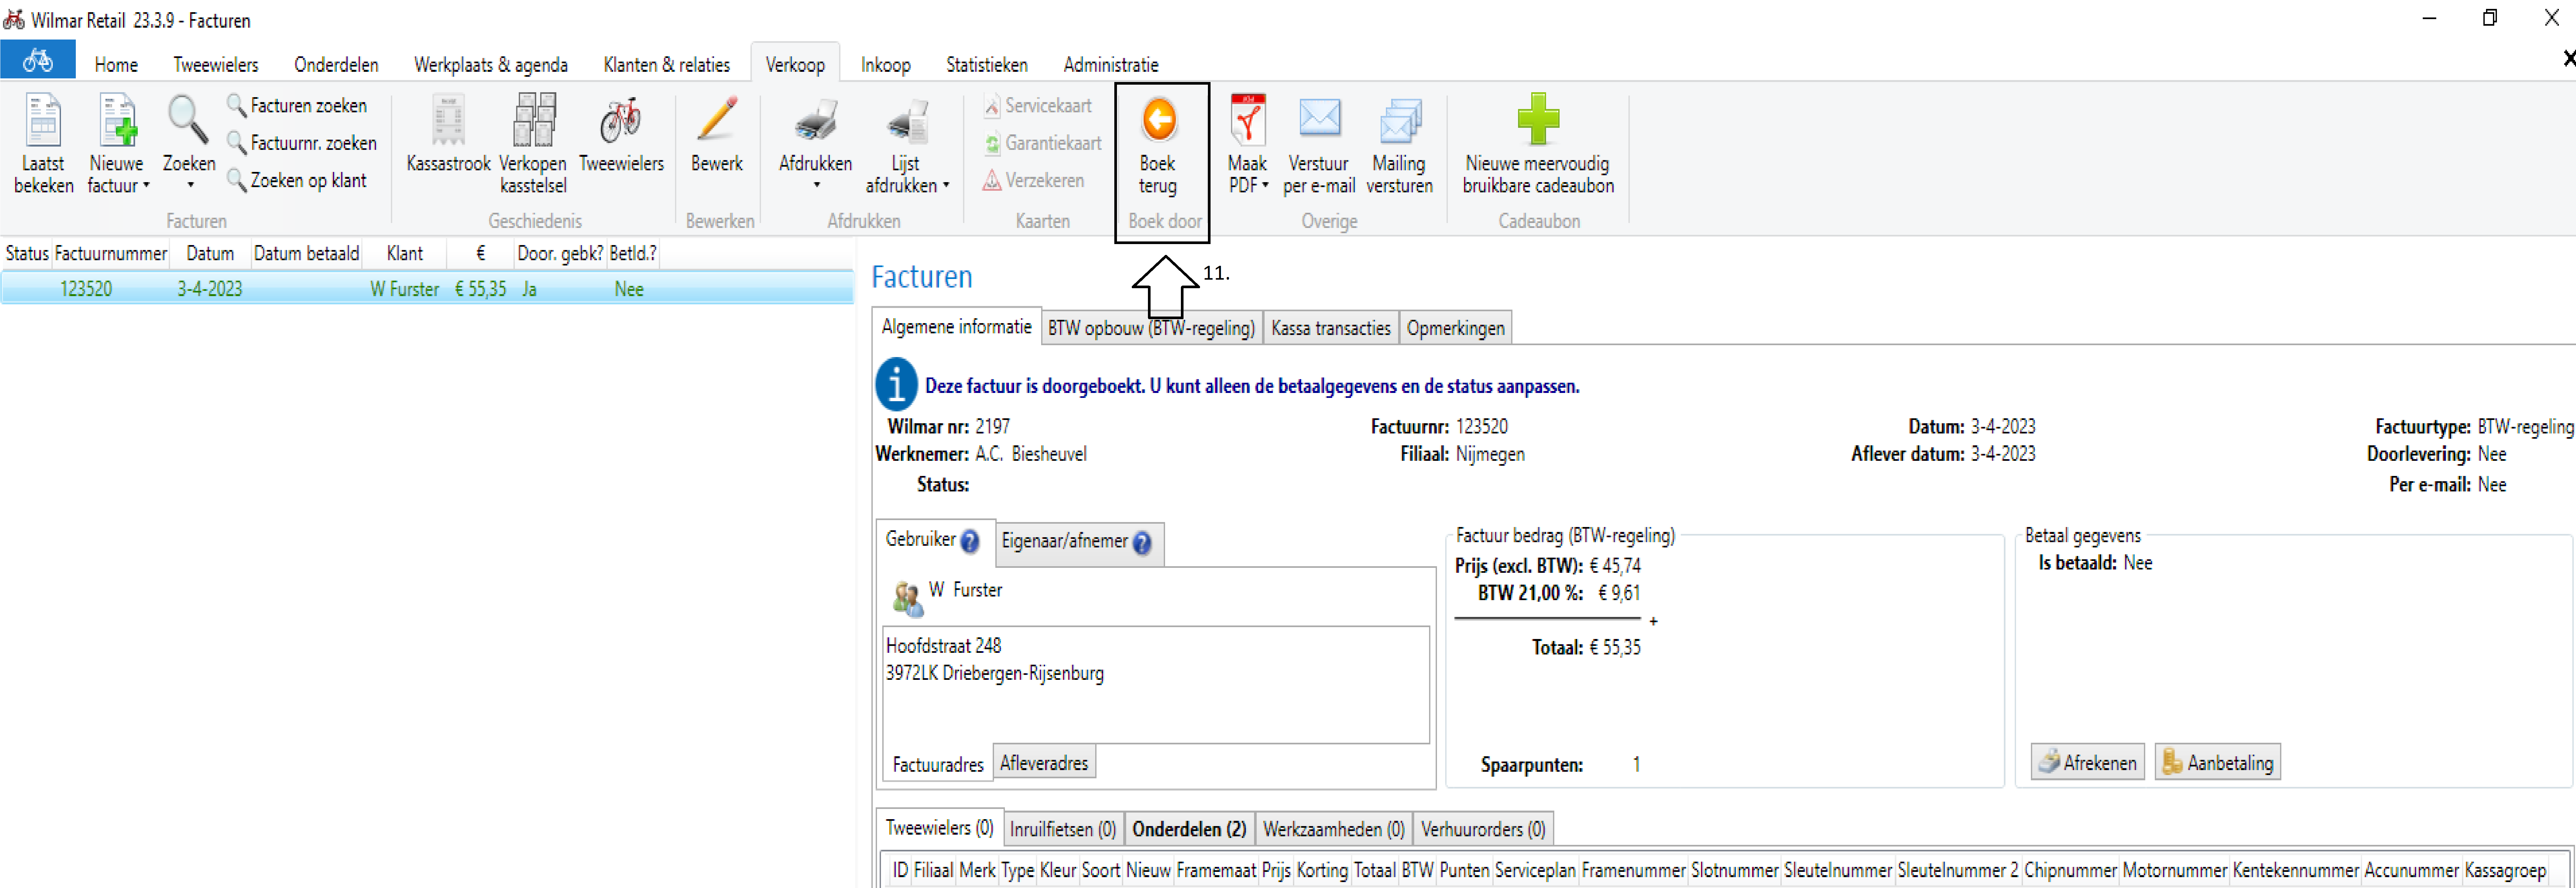Expand the Maak PDF dropdown arrow

tap(1265, 186)
